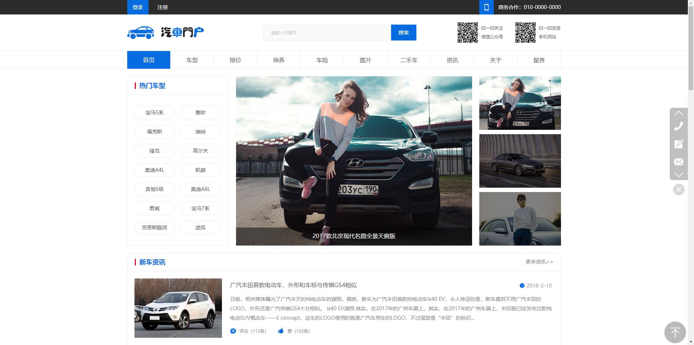
Task: Click the 登录 login button
Action: (x=138, y=7)
